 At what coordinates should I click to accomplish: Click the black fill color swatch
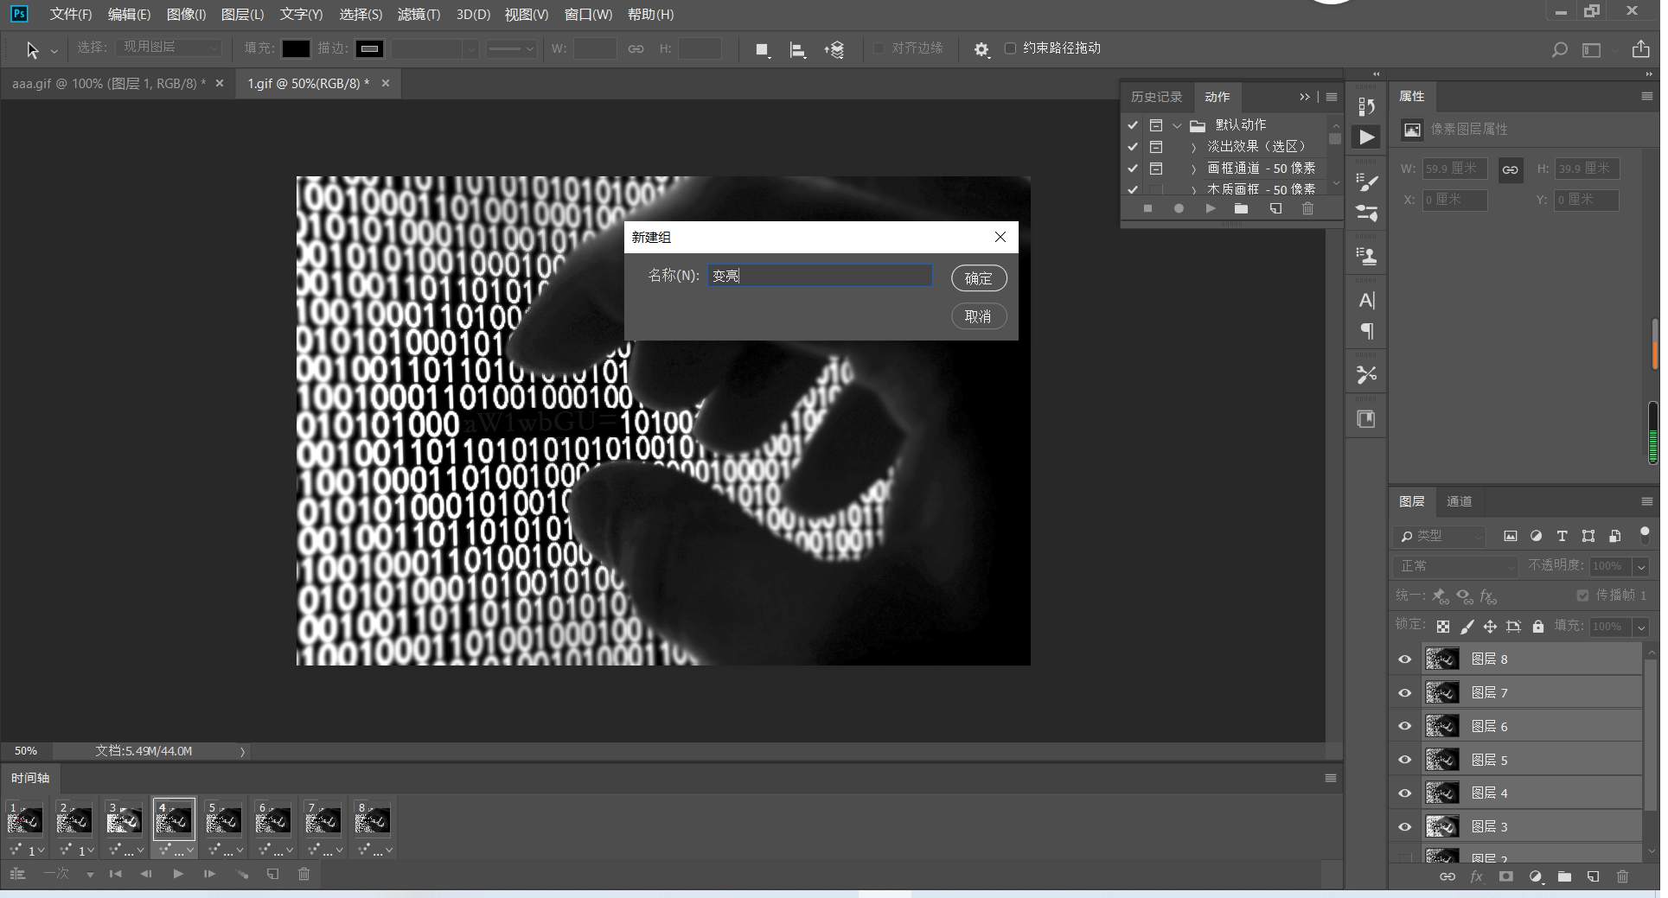296,48
